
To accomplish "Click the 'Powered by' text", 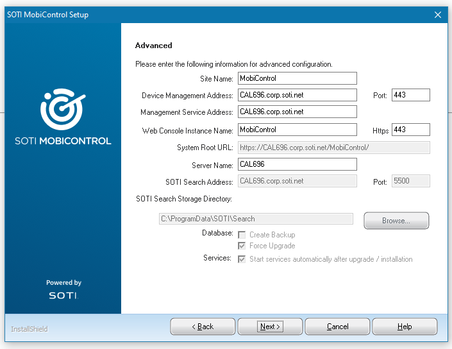I will pyautogui.click(x=63, y=282).
